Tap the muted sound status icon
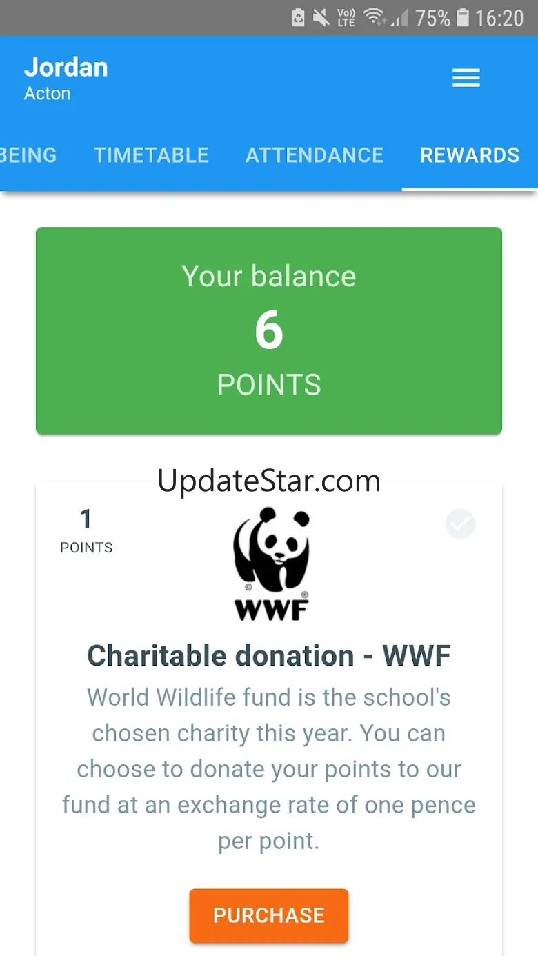The width and height of the screenshot is (538, 956). click(321, 17)
